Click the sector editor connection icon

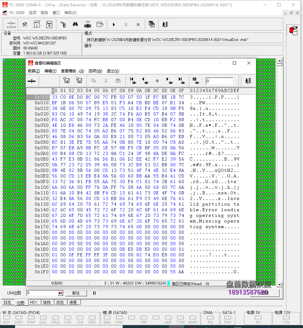32,81
